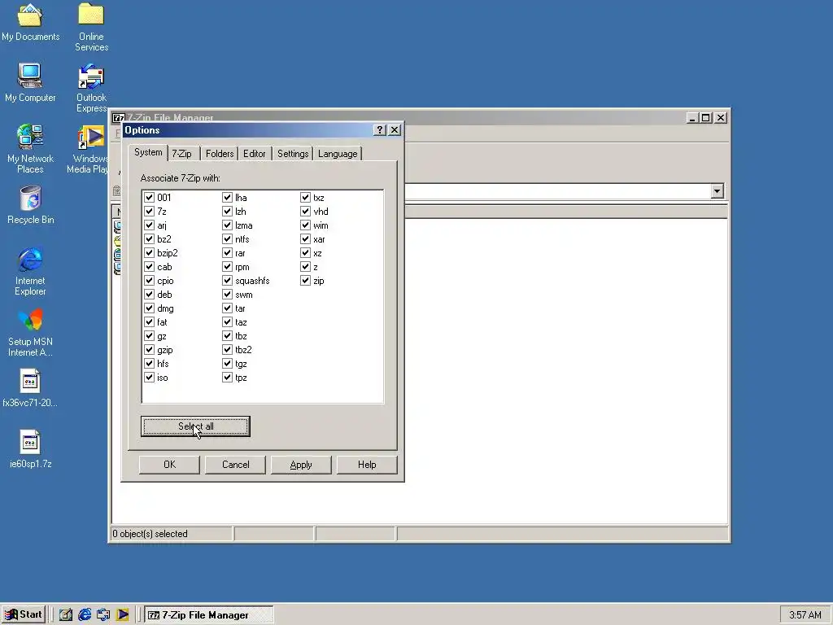Confirm options with OK button
The width and height of the screenshot is (833, 625).
point(169,465)
